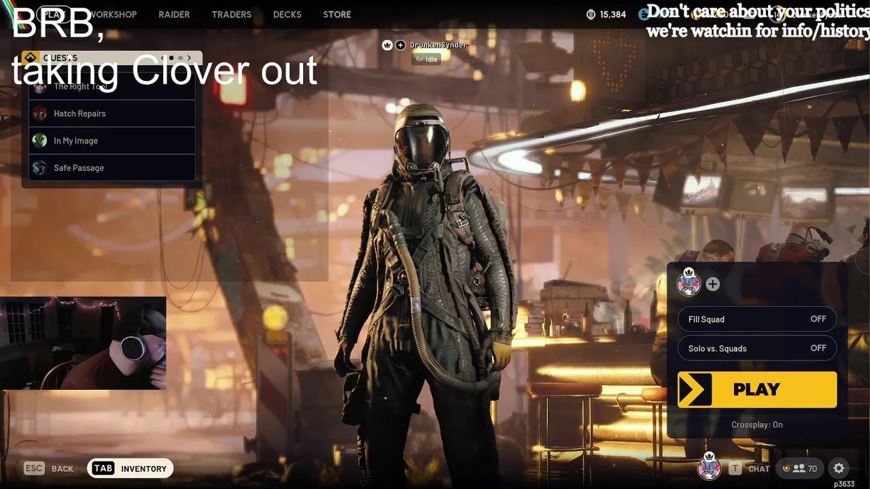Click the Idle status badge
The width and height of the screenshot is (870, 489).
(427, 59)
